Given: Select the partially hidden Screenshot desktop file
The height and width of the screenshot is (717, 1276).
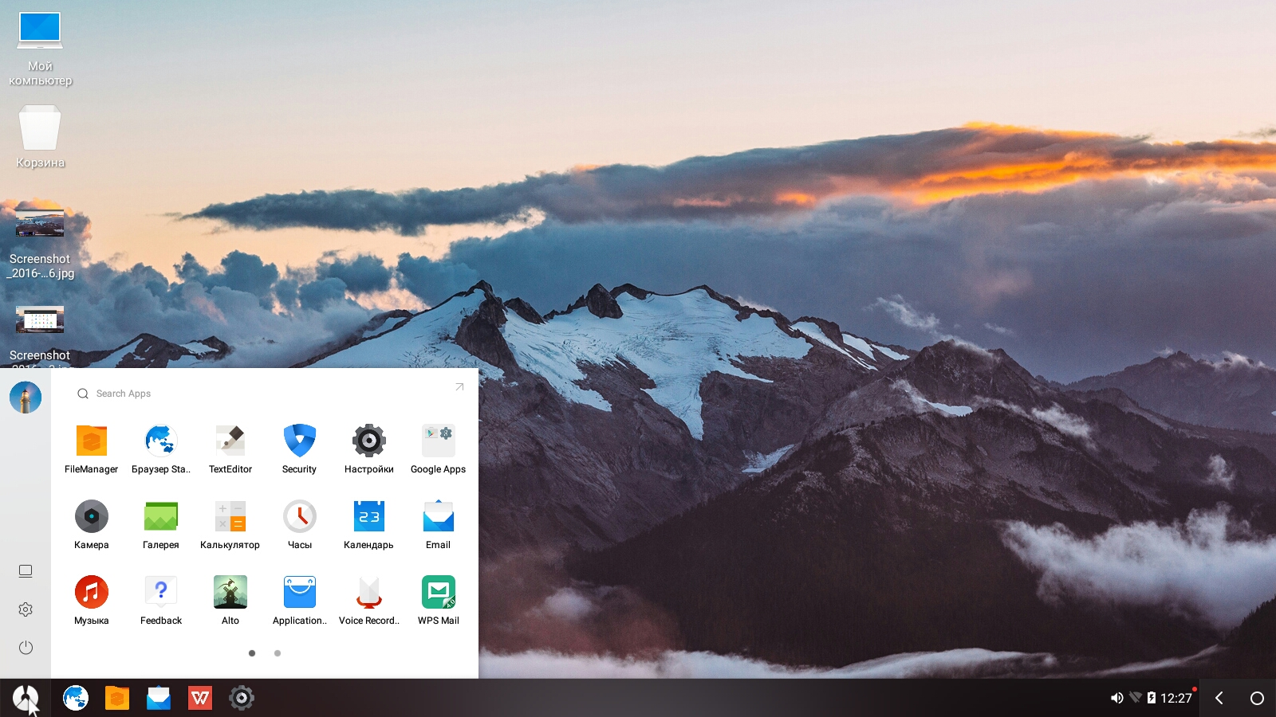Looking at the screenshot, I should pyautogui.click(x=40, y=336).
